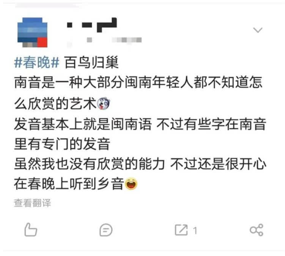Open the #春晚# hashtag topic

point(37,62)
